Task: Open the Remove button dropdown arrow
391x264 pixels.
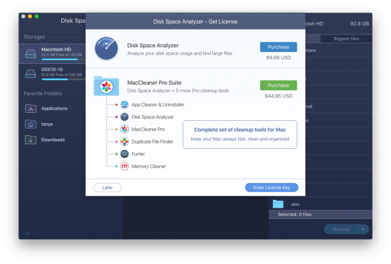Action: point(364,229)
